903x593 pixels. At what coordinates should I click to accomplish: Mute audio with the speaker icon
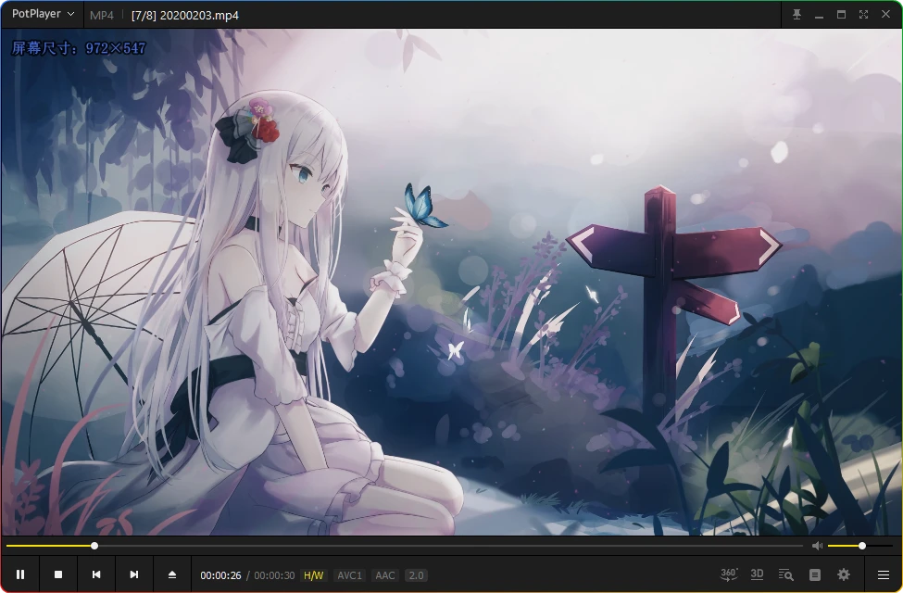(x=817, y=546)
